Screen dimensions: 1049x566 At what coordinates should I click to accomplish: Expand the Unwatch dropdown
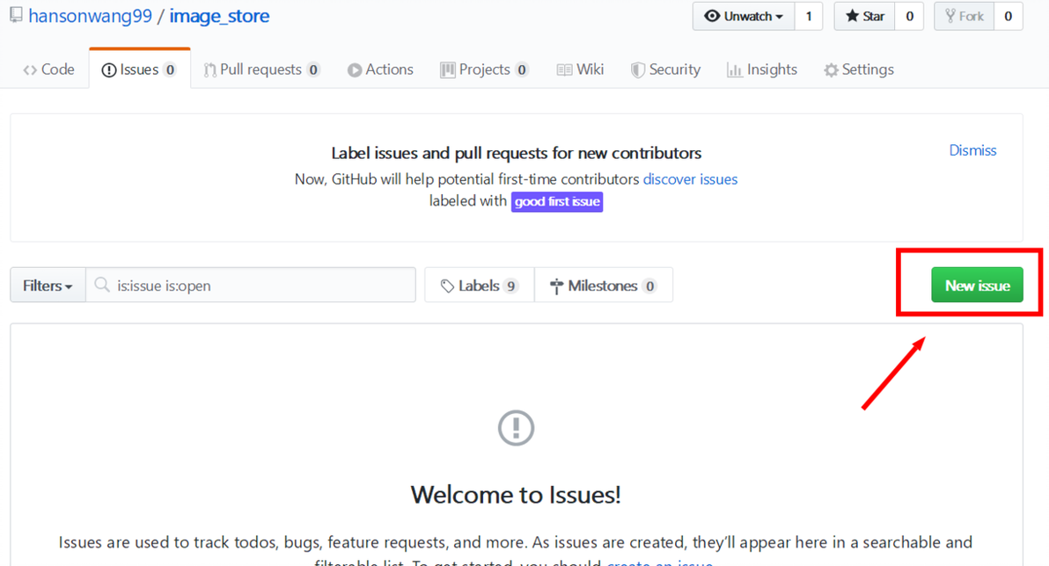(744, 16)
